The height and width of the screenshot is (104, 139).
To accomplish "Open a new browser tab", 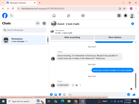I will tap(39, 3).
